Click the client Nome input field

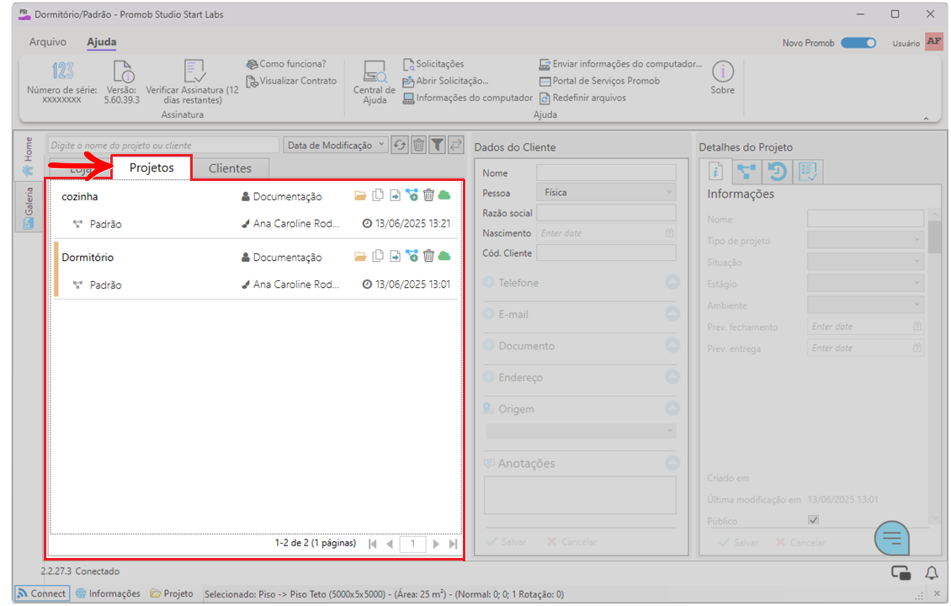pyautogui.click(x=606, y=173)
